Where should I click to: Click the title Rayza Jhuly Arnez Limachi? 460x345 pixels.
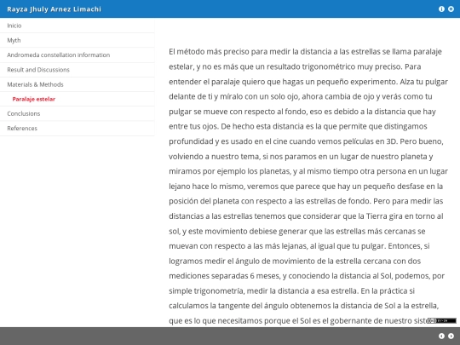[54, 9]
